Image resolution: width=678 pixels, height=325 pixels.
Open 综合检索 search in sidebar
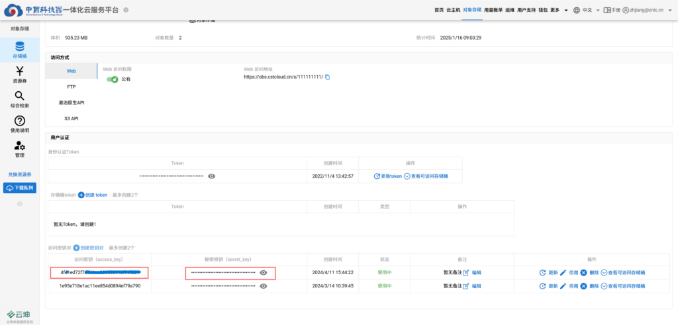19,99
